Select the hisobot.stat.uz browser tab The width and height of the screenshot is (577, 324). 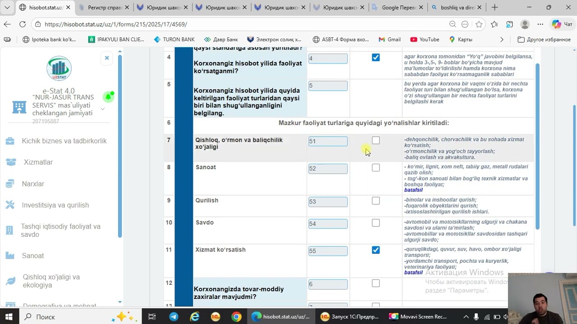tap(45, 7)
